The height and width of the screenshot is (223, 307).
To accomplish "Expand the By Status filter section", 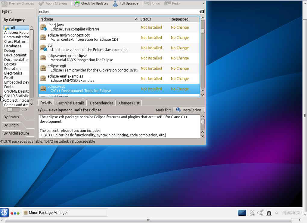I will (x=11, y=117).
